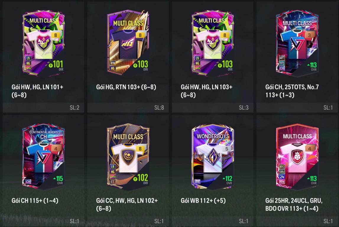Screen dimensions: 339x227
Task: Click the Gói 25HR, 24UCL, GRU, BDO label
Action: point(294,205)
